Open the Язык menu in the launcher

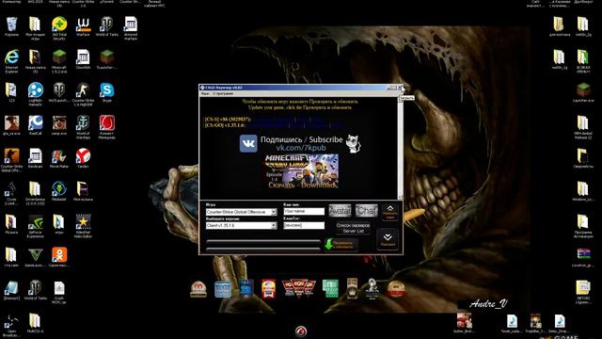[205, 93]
